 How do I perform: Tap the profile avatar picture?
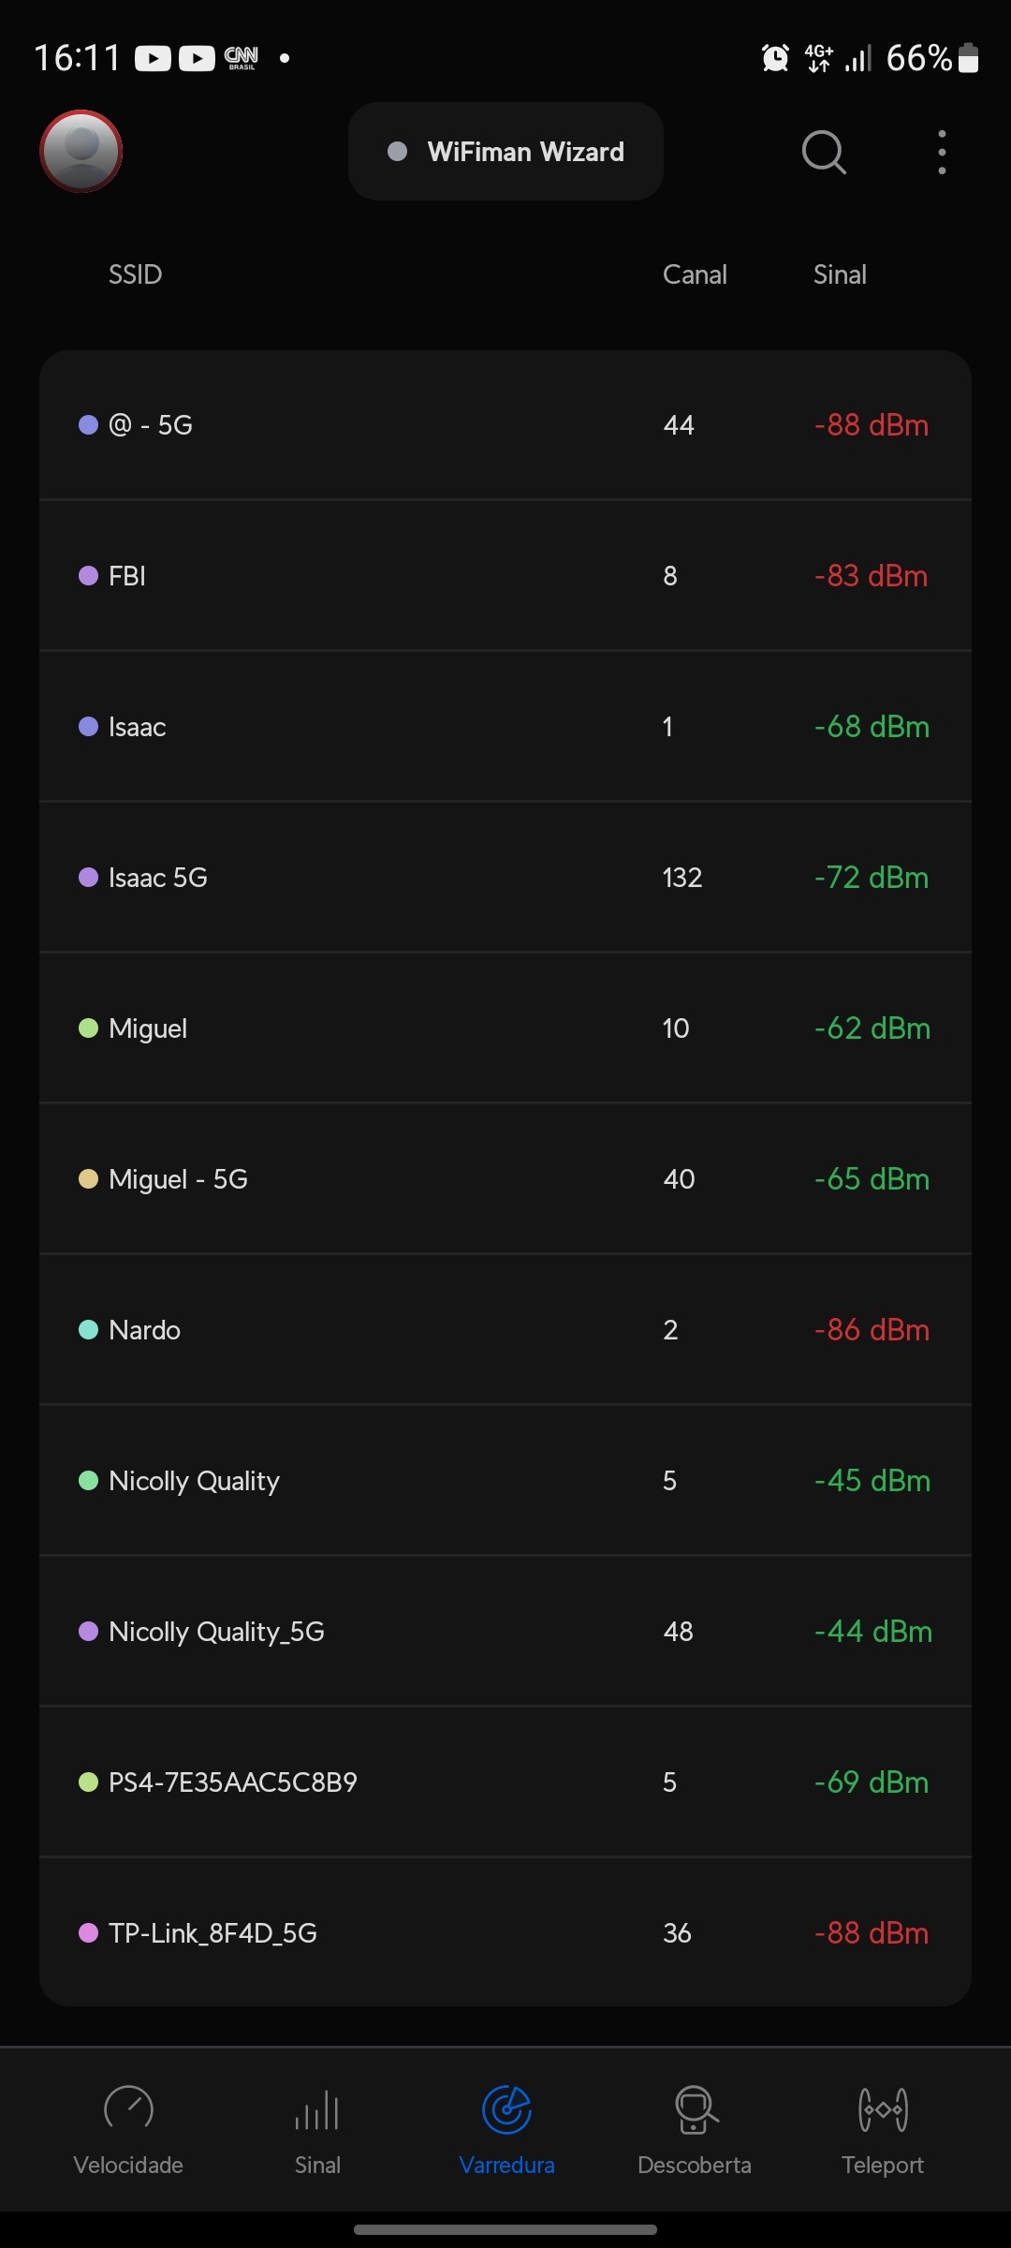(81, 152)
